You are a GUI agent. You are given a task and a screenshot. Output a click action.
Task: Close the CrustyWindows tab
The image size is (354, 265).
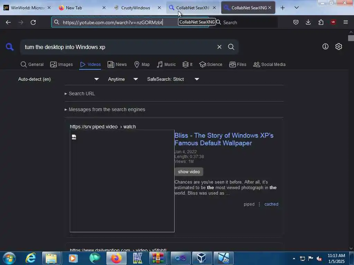click(x=159, y=8)
